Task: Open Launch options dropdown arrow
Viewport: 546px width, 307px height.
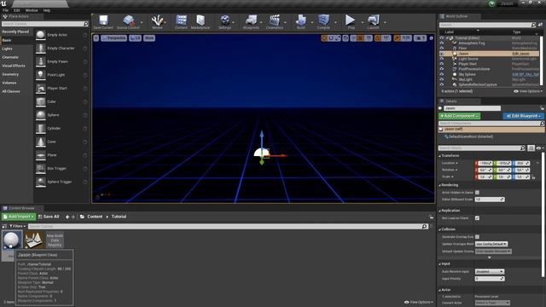Action: coord(385,23)
